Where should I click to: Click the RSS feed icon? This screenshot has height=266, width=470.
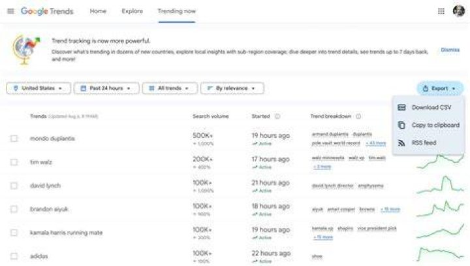point(401,142)
